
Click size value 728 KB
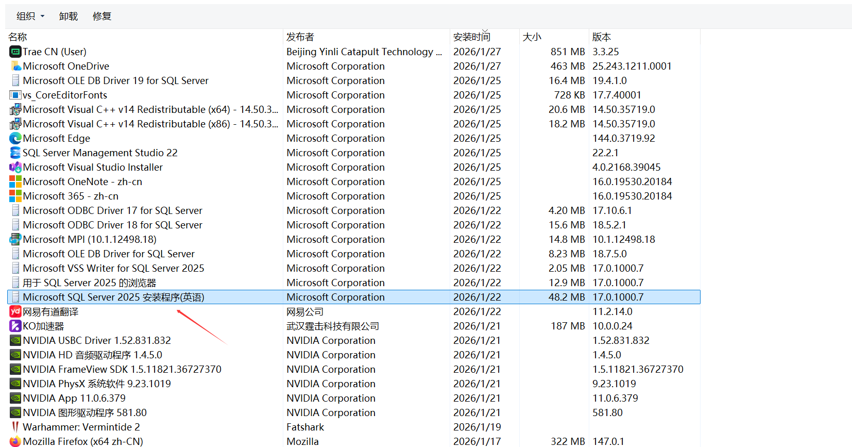tap(569, 95)
